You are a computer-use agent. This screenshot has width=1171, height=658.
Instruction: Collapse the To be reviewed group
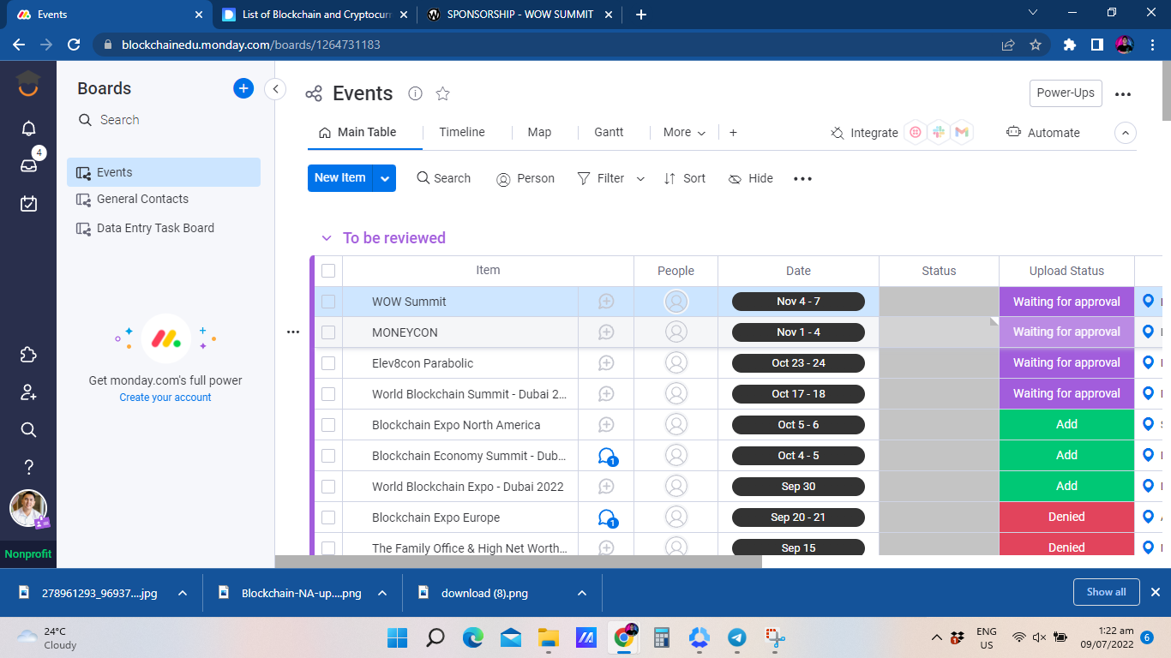(x=326, y=238)
